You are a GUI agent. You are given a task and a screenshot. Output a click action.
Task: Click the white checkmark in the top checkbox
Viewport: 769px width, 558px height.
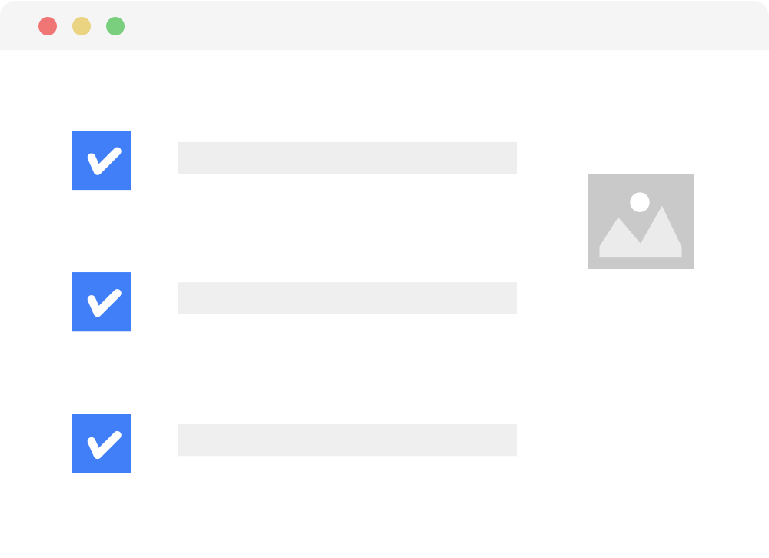click(104, 161)
